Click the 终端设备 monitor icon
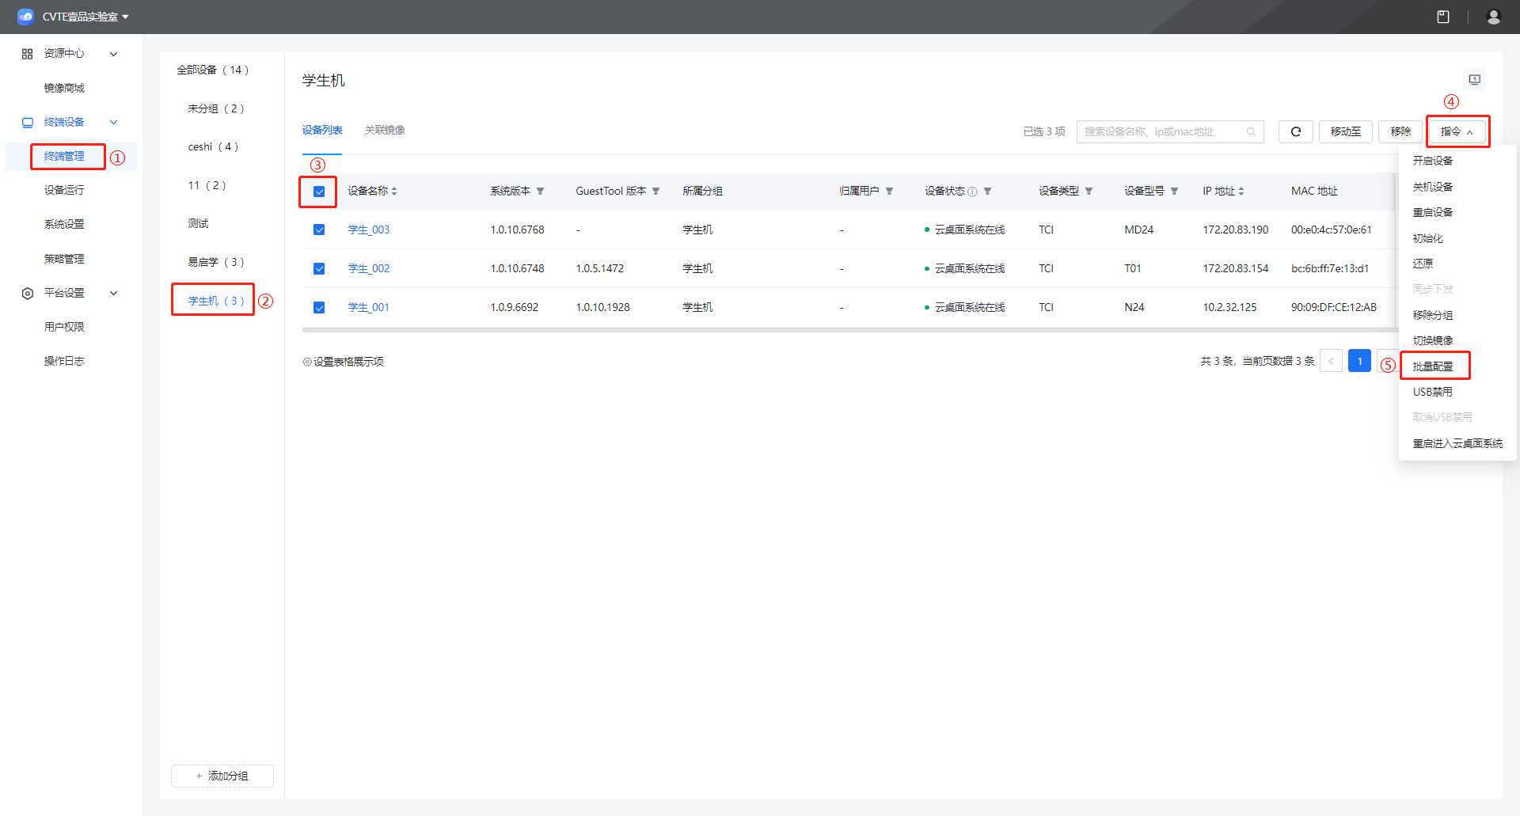Image resolution: width=1520 pixels, height=816 pixels. point(28,123)
